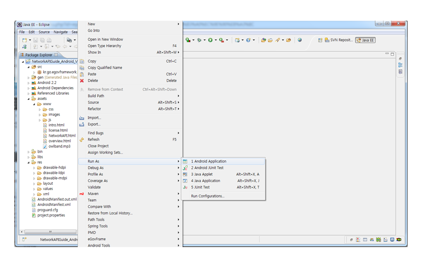The height and width of the screenshot is (264, 423).
Task: Click the Save icon in toolbar
Action: [35, 40]
